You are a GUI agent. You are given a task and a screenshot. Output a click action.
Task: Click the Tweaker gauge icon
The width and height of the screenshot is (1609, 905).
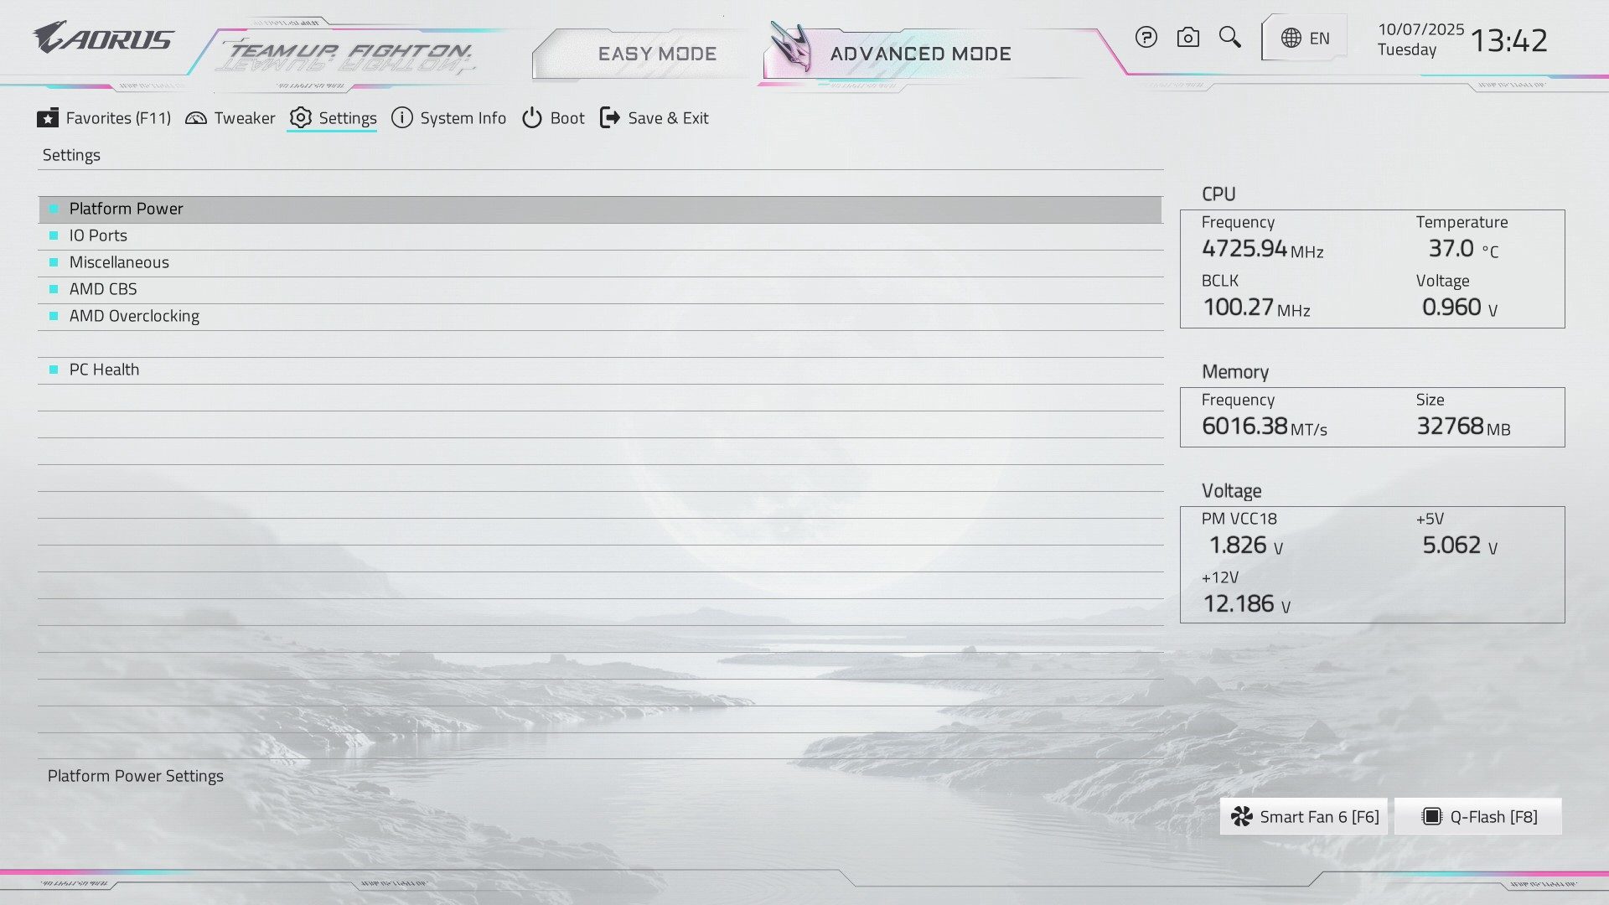[196, 118]
